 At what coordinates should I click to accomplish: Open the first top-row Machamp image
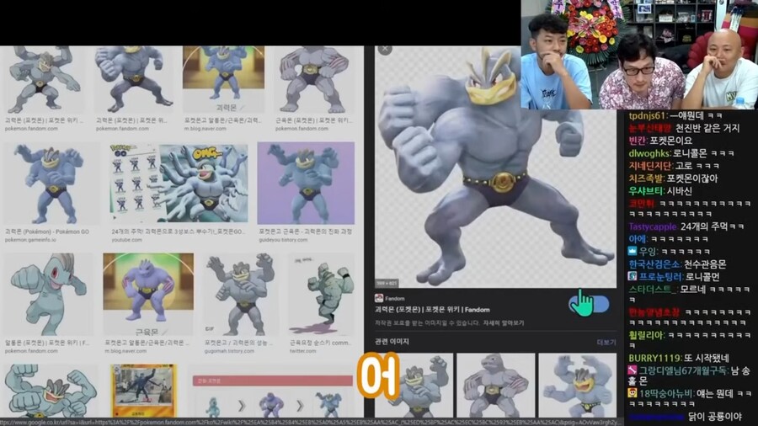[45, 80]
